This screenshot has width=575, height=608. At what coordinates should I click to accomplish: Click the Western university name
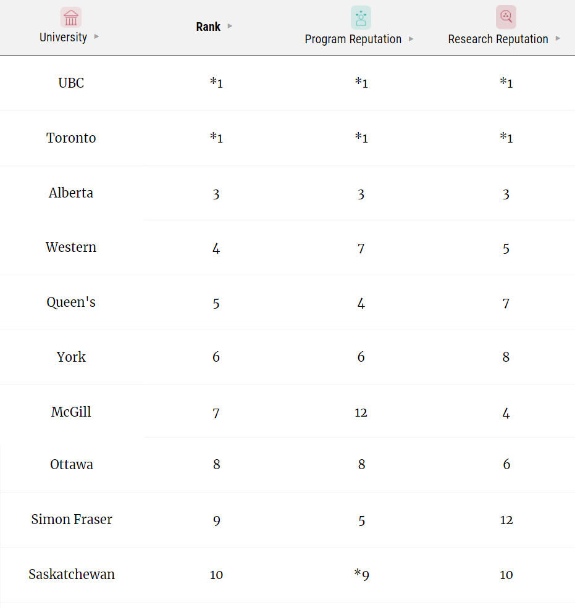click(x=71, y=247)
